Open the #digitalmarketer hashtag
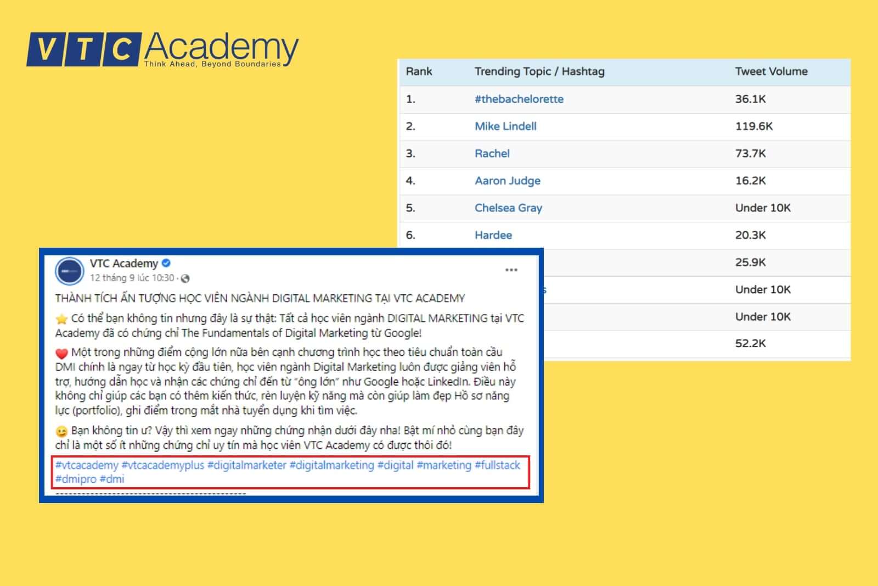Viewport: 878px width, 586px height. tap(246, 465)
